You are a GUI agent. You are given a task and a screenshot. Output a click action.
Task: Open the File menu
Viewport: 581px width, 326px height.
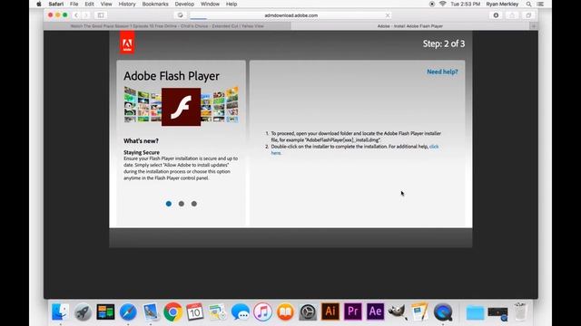tap(74, 4)
